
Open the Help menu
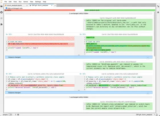click(44, 2)
